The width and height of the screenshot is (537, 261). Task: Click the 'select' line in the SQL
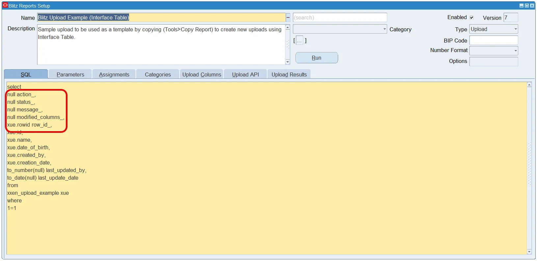pyautogui.click(x=14, y=87)
